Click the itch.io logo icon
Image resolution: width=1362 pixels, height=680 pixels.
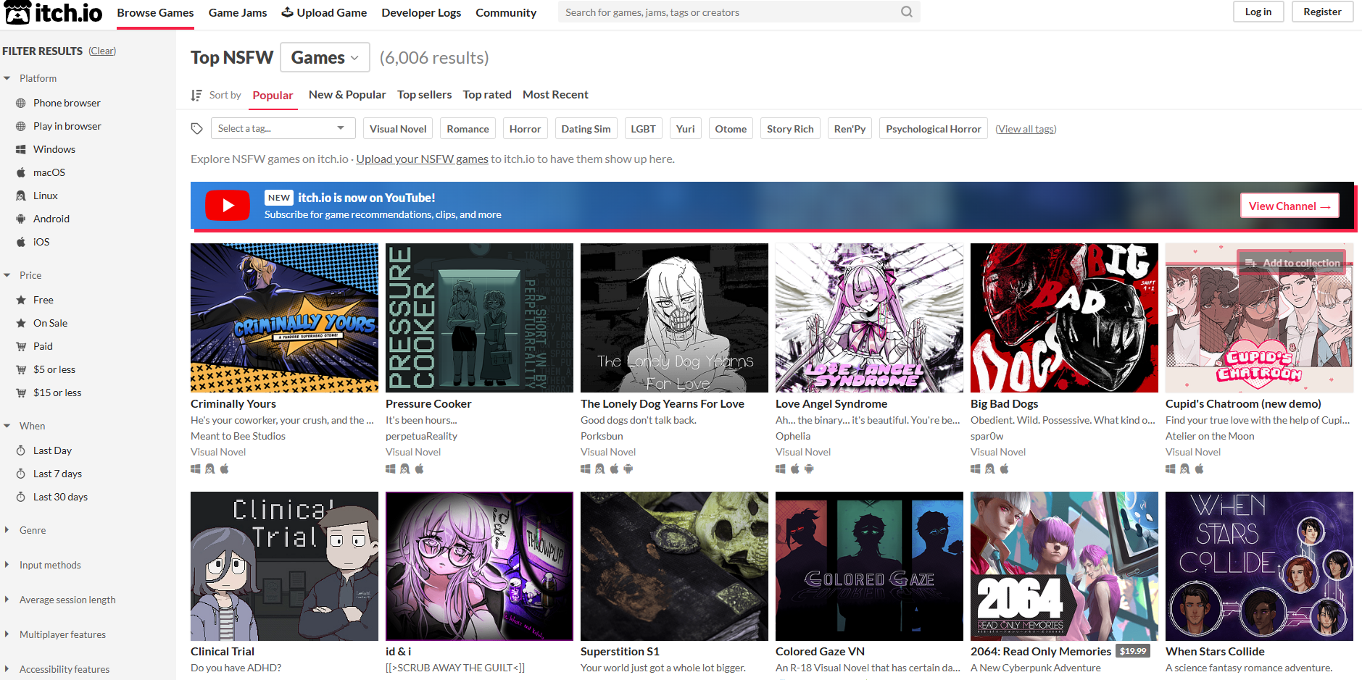point(17,12)
